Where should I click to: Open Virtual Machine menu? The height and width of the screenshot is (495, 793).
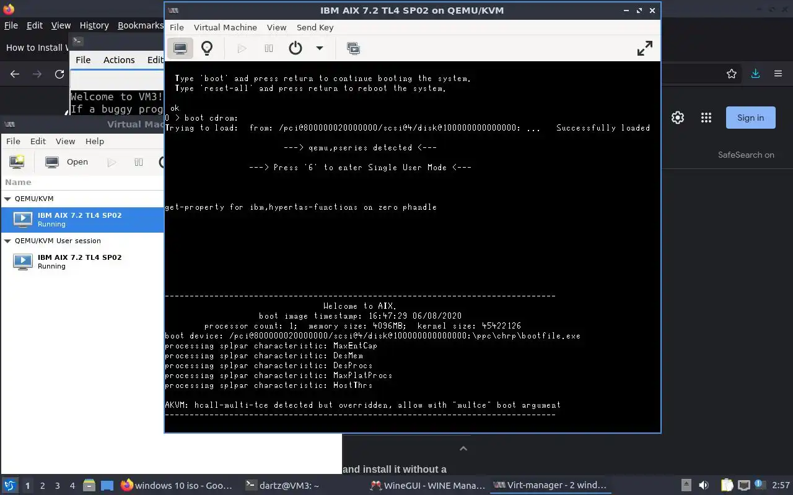coord(225,27)
